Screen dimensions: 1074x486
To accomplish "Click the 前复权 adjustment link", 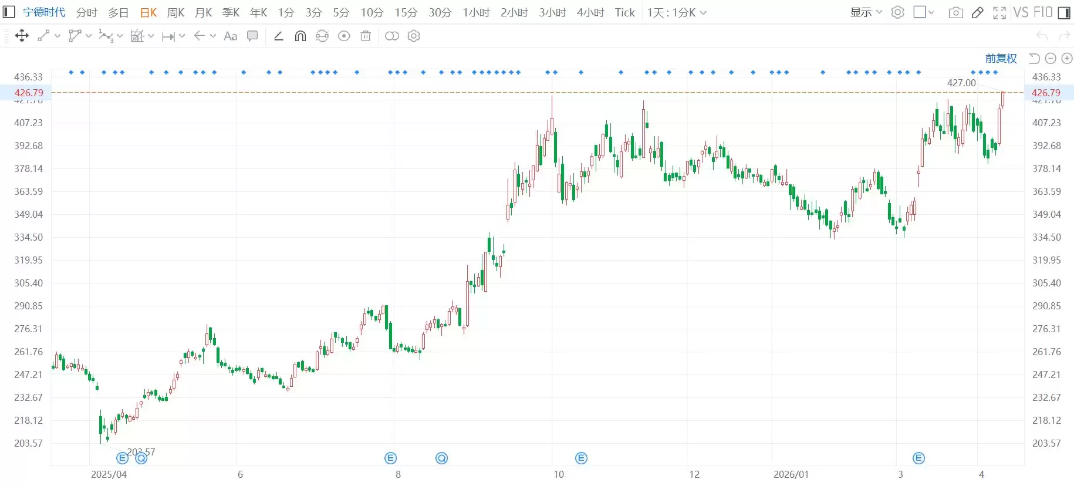I will (1001, 58).
